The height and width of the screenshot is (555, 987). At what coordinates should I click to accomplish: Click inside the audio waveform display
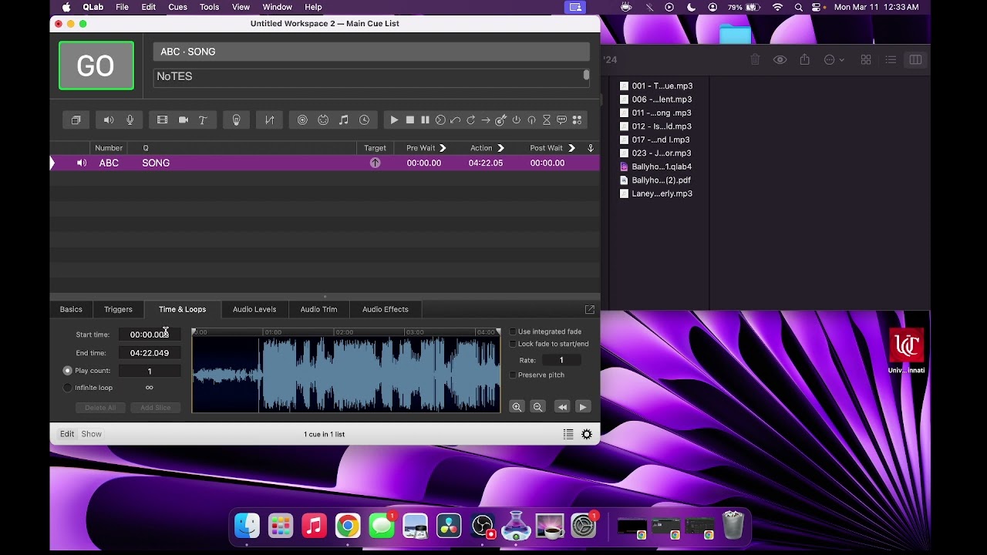click(346, 374)
